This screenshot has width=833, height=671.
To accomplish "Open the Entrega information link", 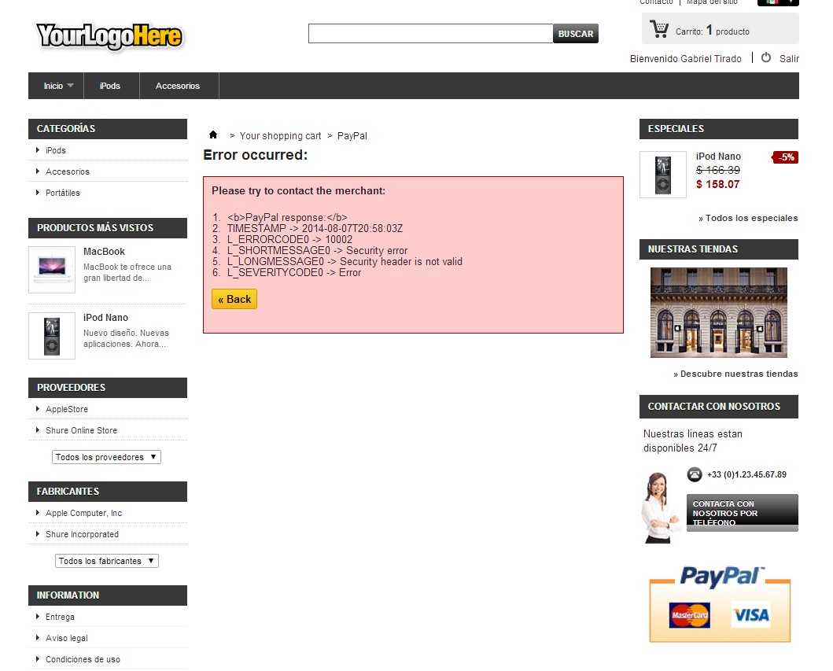I will (60, 617).
